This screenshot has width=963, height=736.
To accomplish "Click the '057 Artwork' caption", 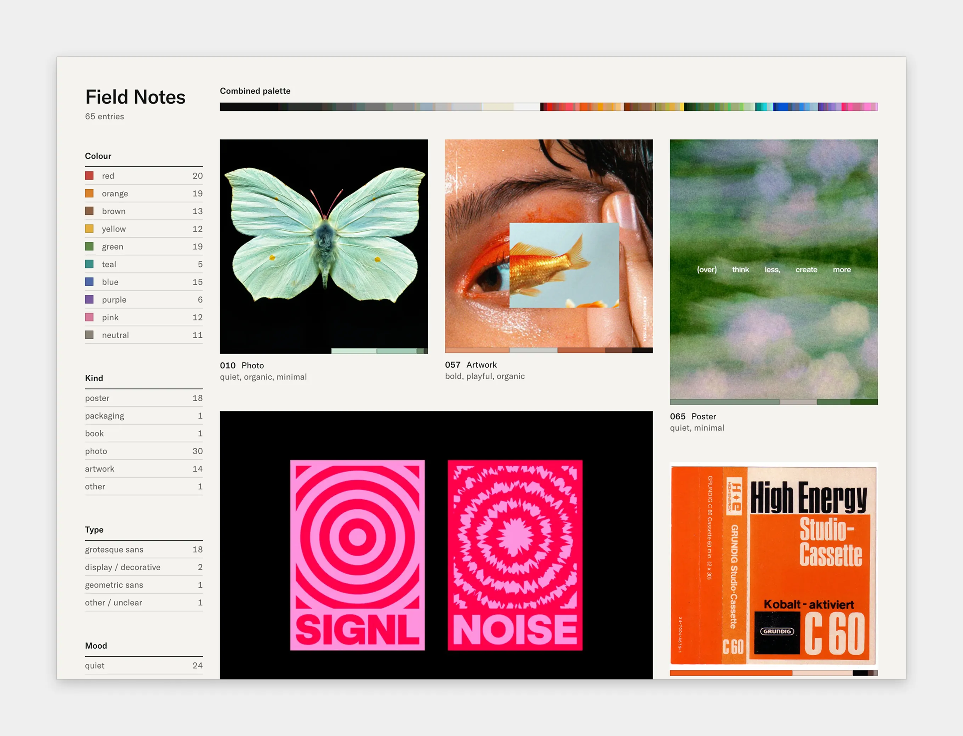I will pyautogui.click(x=471, y=364).
